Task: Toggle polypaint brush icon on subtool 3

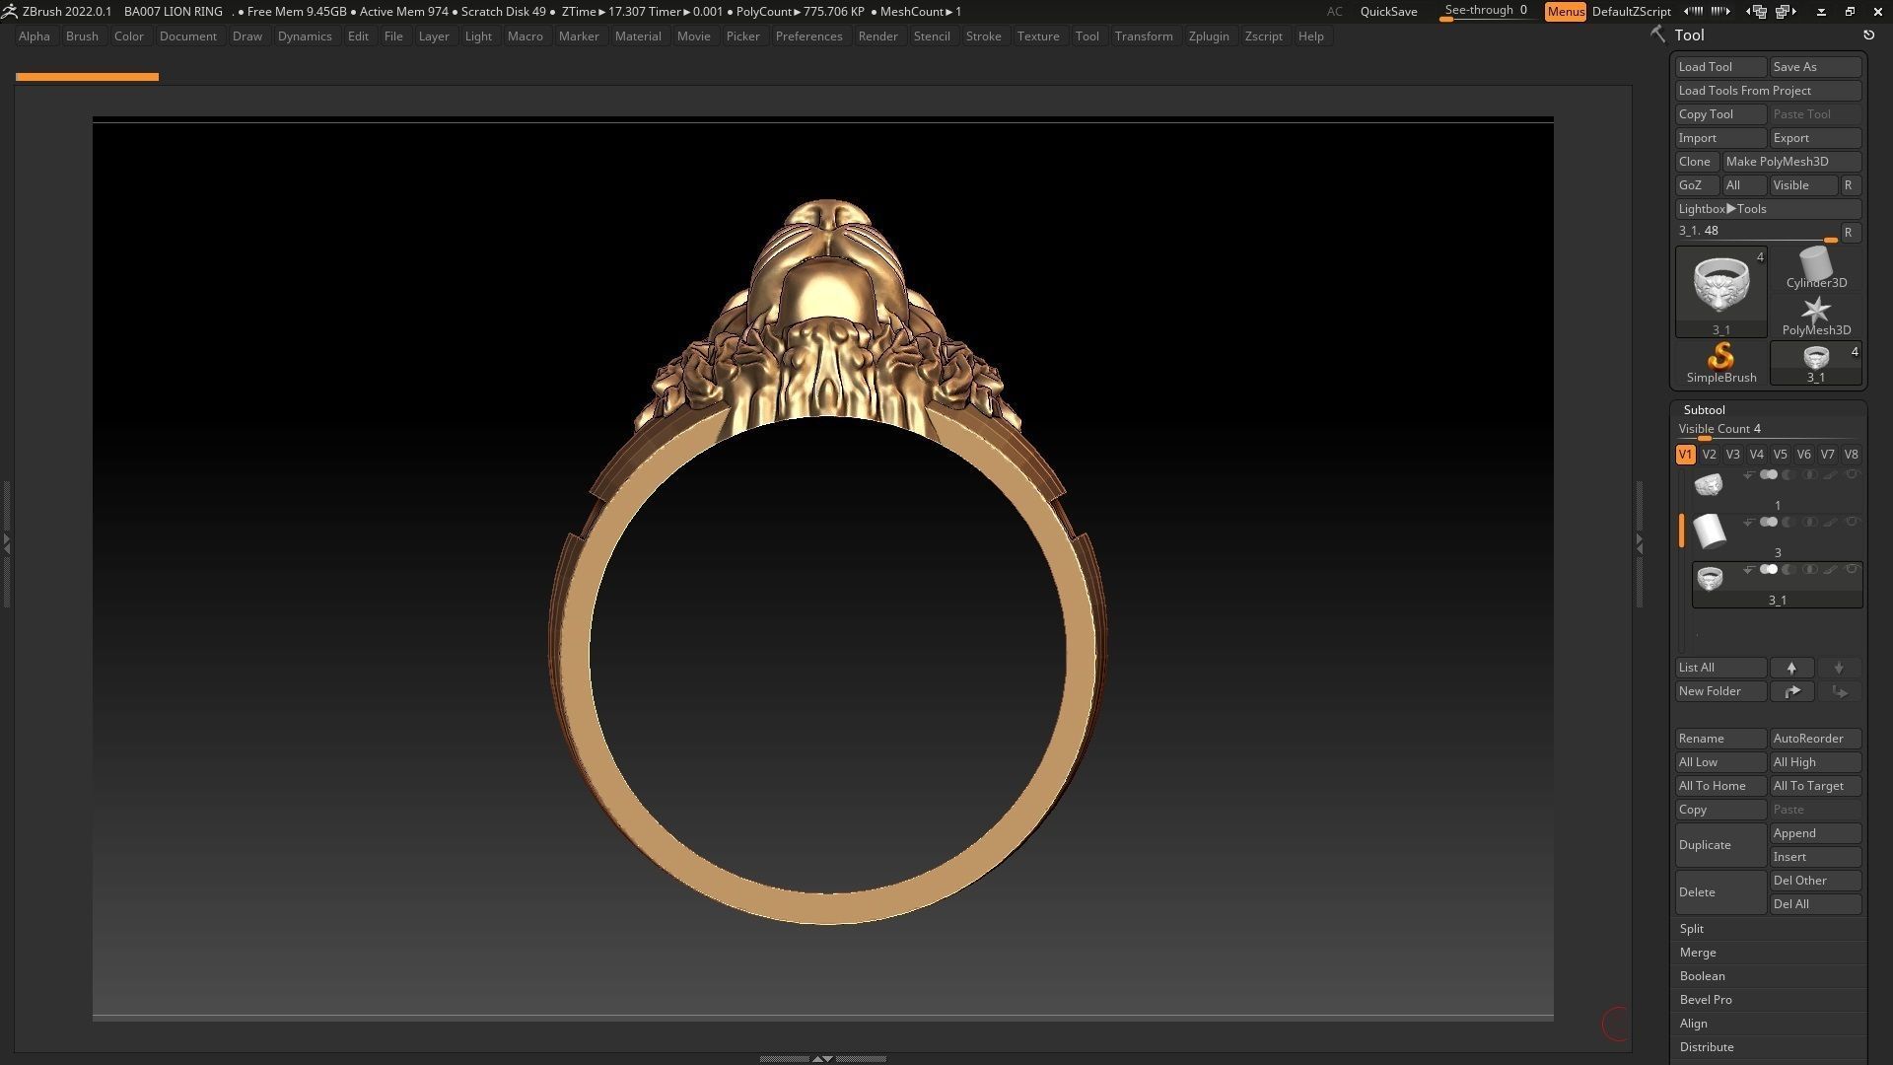Action: 1831,523
